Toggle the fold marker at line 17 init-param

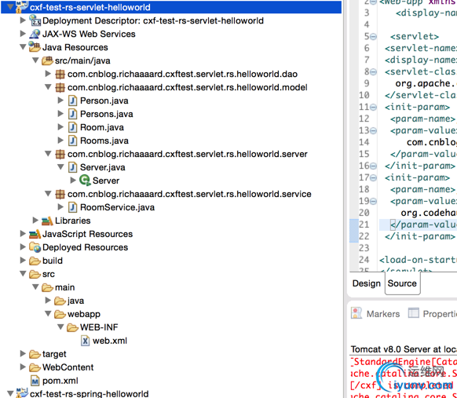point(373,177)
